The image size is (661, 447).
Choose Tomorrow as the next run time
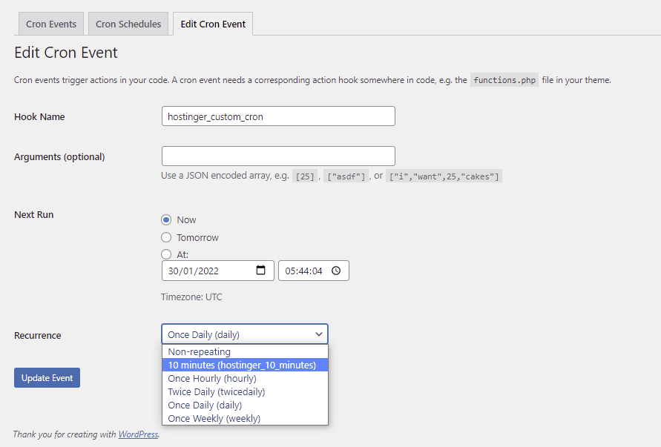tap(167, 237)
